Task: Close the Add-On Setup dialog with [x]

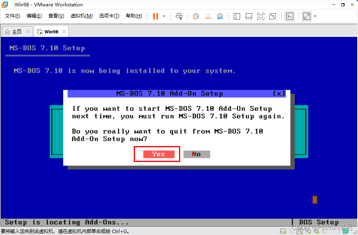Action: 279,93
